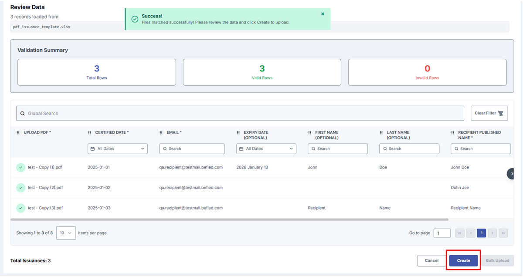Click published name Recipient Name
The height and width of the screenshot is (277, 523).
click(465, 208)
